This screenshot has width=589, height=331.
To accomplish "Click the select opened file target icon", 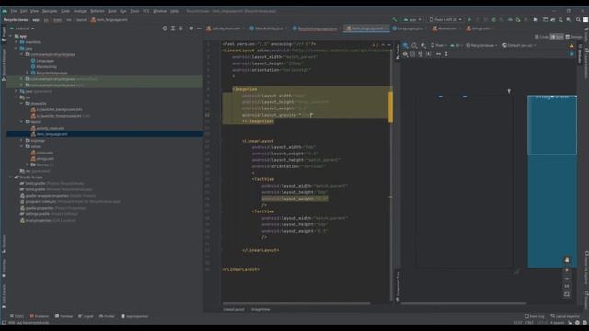I will point(165,29).
